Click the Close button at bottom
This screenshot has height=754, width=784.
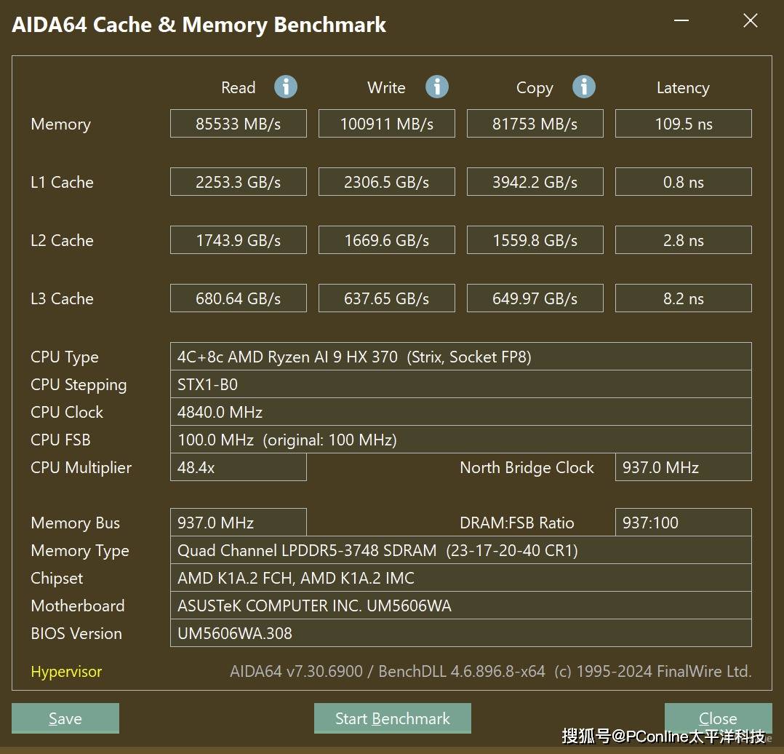coord(718,718)
